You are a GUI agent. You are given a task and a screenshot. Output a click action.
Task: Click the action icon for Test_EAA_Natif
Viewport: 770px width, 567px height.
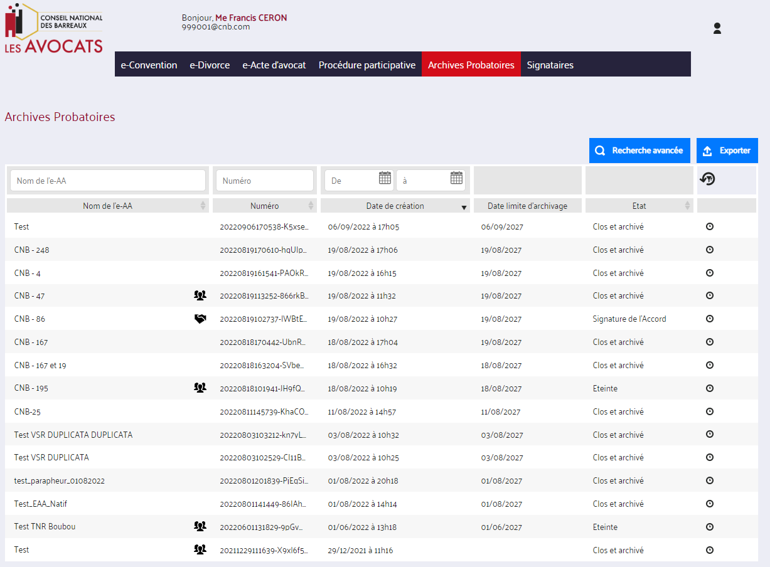coord(710,504)
